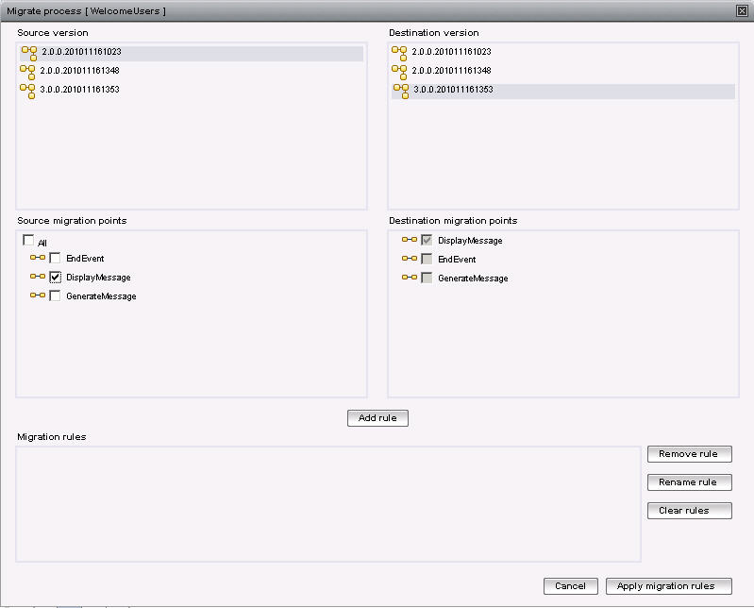This screenshot has width=754, height=608.
Task: Click the source GenerateMessage label
Action: pos(102,296)
